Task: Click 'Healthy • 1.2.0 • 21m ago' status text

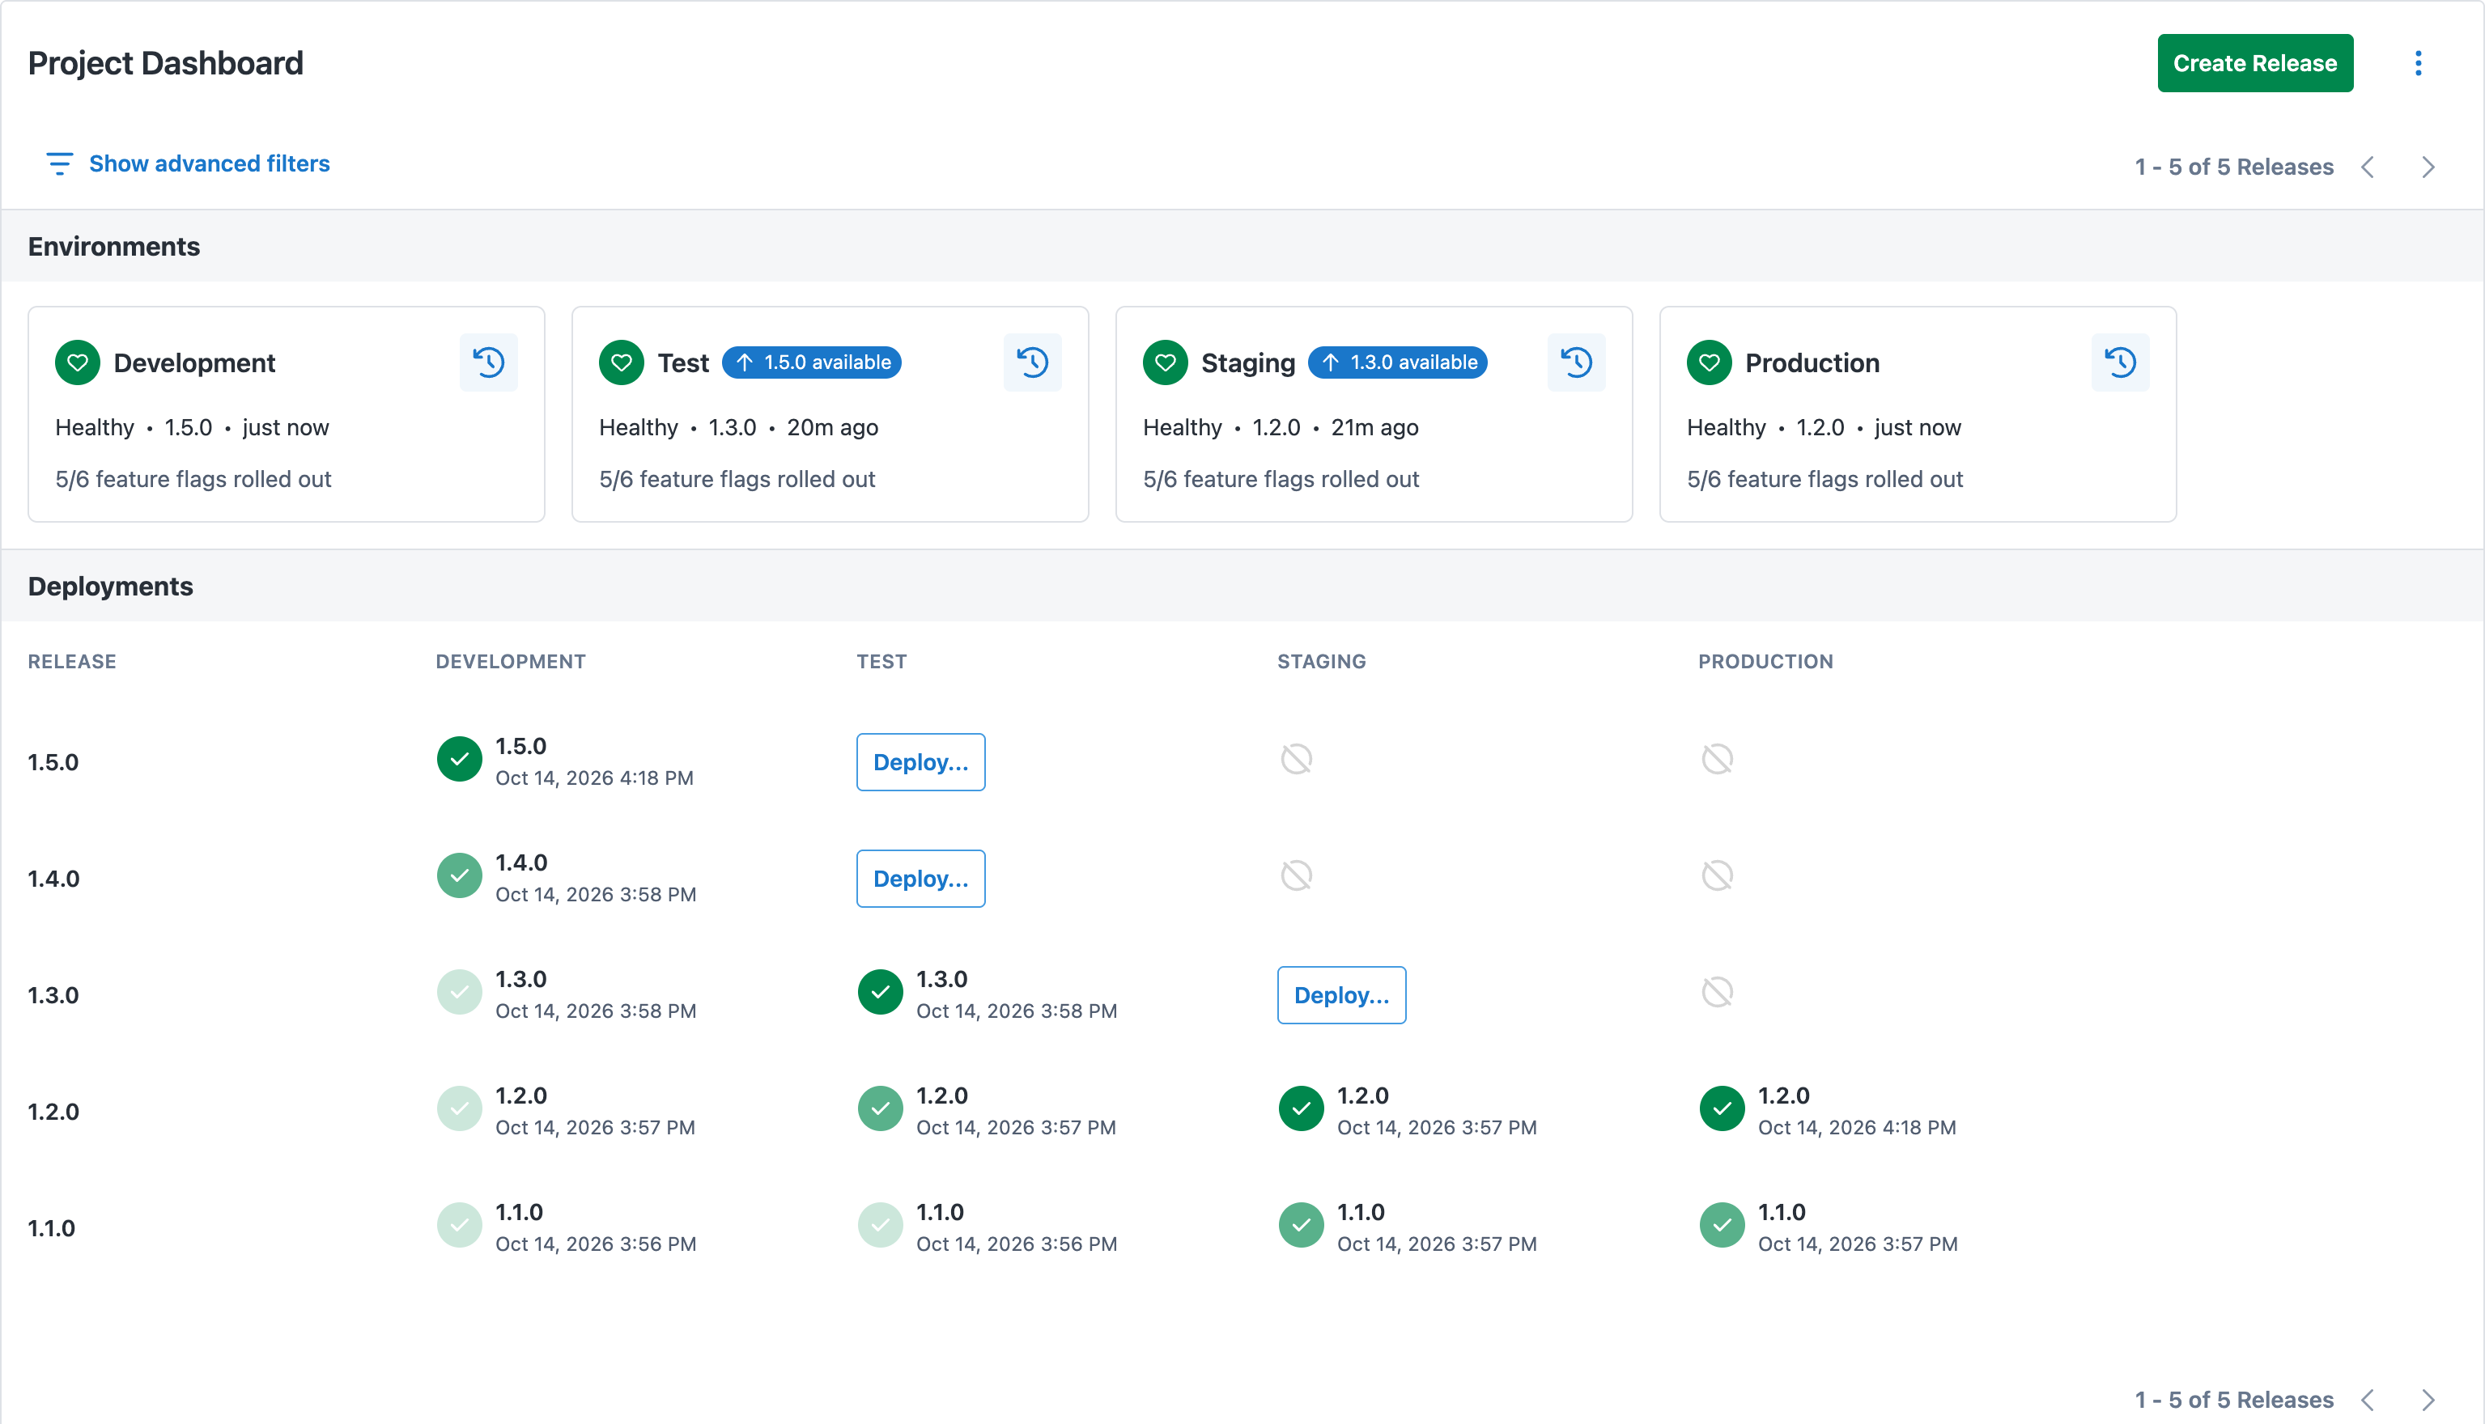Action: coord(1281,427)
